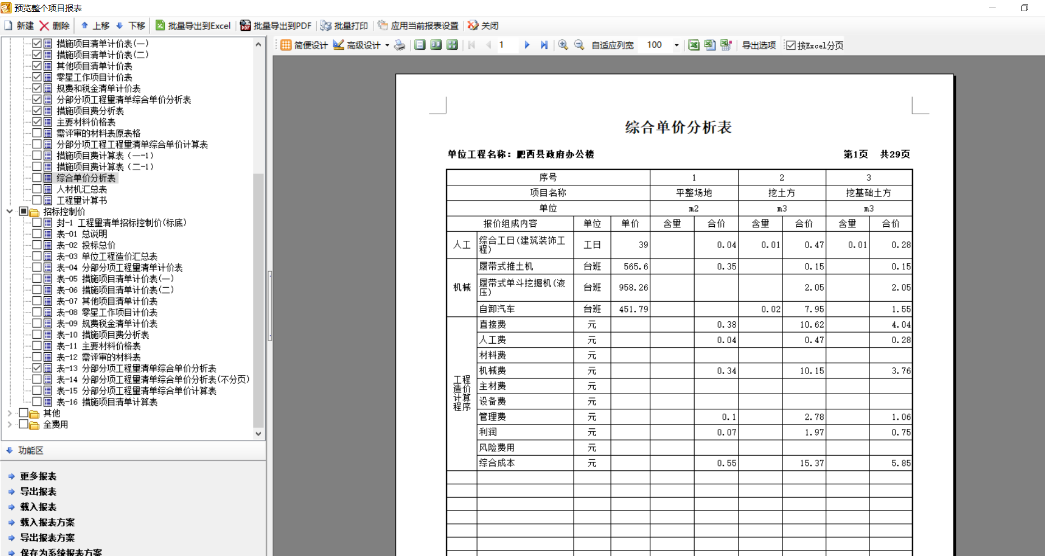Zoom out with the magnifier minus icon
This screenshot has width=1045, height=556.
click(579, 45)
